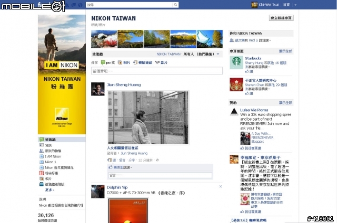Click Jiun Sheng Huang's avatar picture
The height and width of the screenshot is (223, 337).
point(98,89)
